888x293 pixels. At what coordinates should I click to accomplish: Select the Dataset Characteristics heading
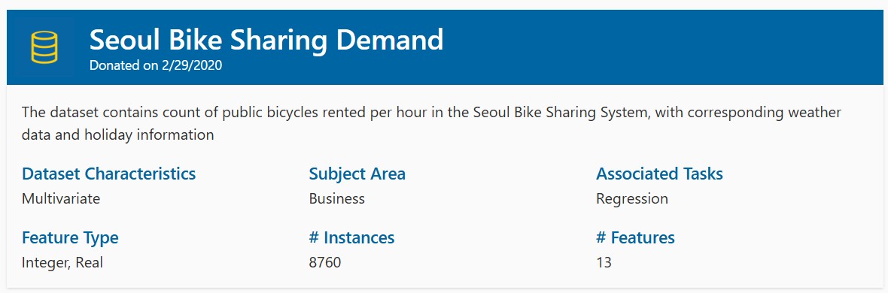click(108, 174)
